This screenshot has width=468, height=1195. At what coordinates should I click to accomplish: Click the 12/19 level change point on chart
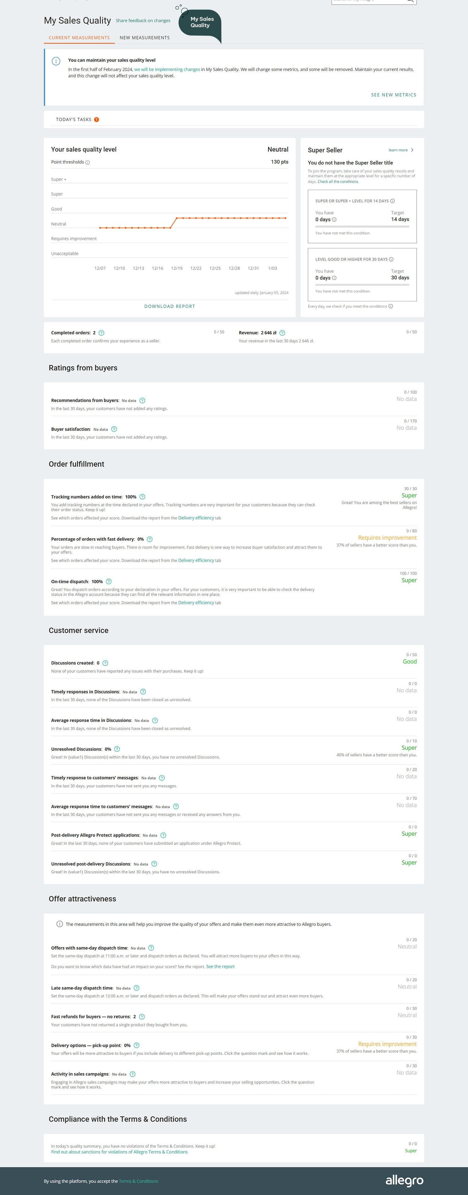point(177,218)
